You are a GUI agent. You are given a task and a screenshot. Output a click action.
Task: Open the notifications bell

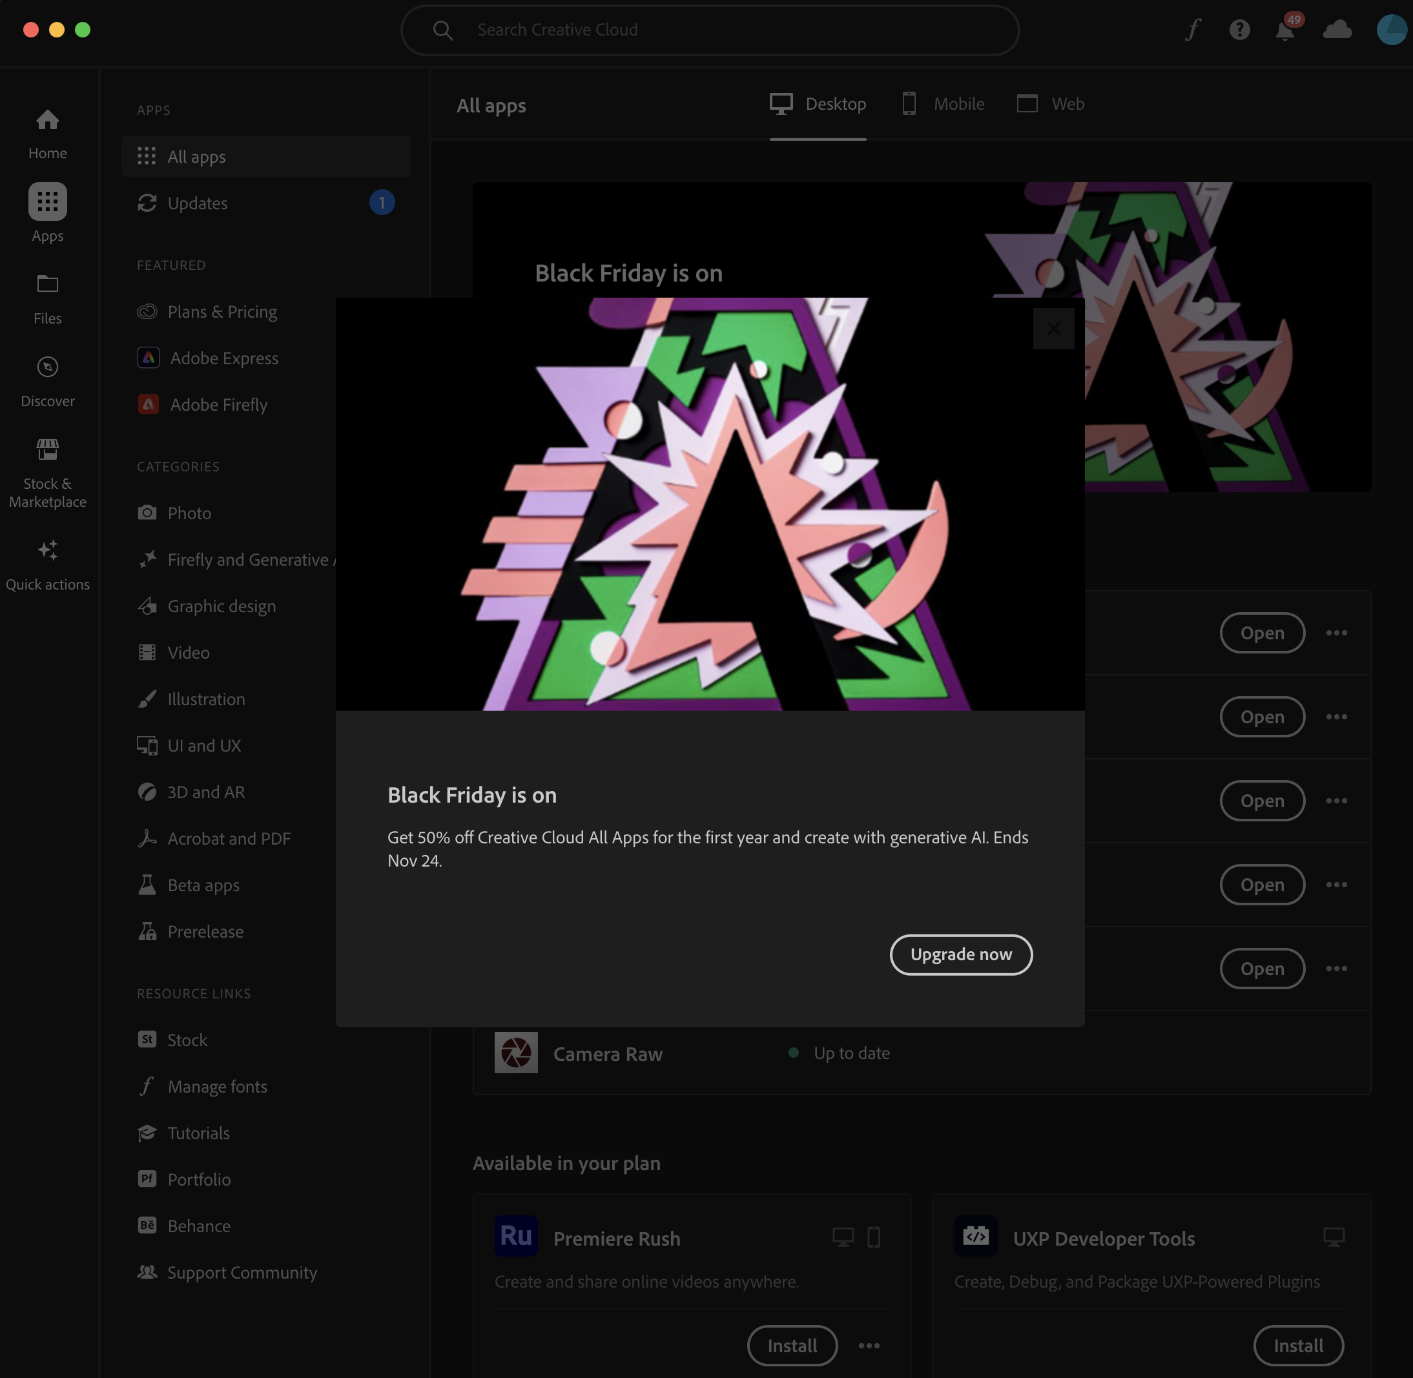(1285, 30)
